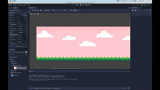This screenshot has height=90, width=160.
Task: Go to next edited object in Inspector
Action: (148, 10)
